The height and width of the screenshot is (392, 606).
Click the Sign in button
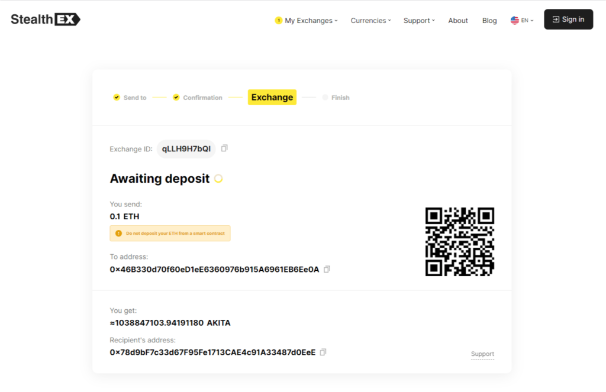(x=569, y=20)
